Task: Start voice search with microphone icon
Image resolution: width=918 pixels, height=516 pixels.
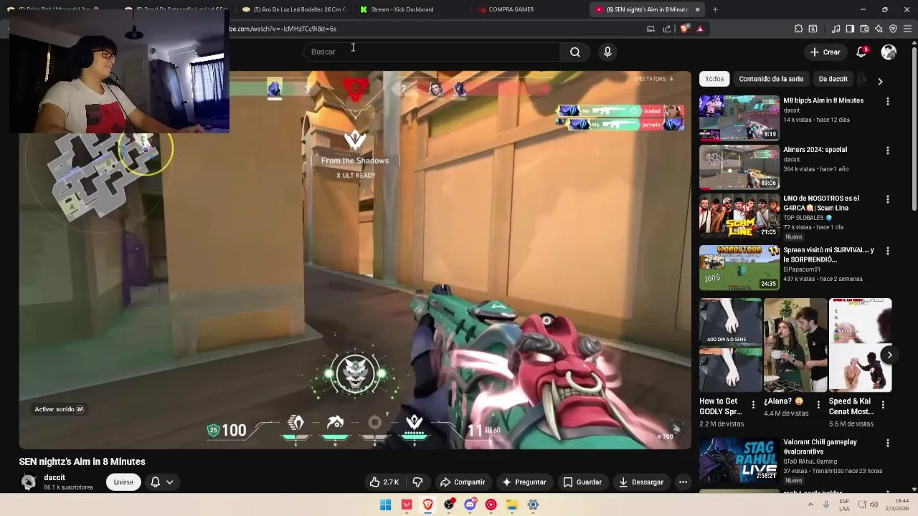Action: click(607, 52)
